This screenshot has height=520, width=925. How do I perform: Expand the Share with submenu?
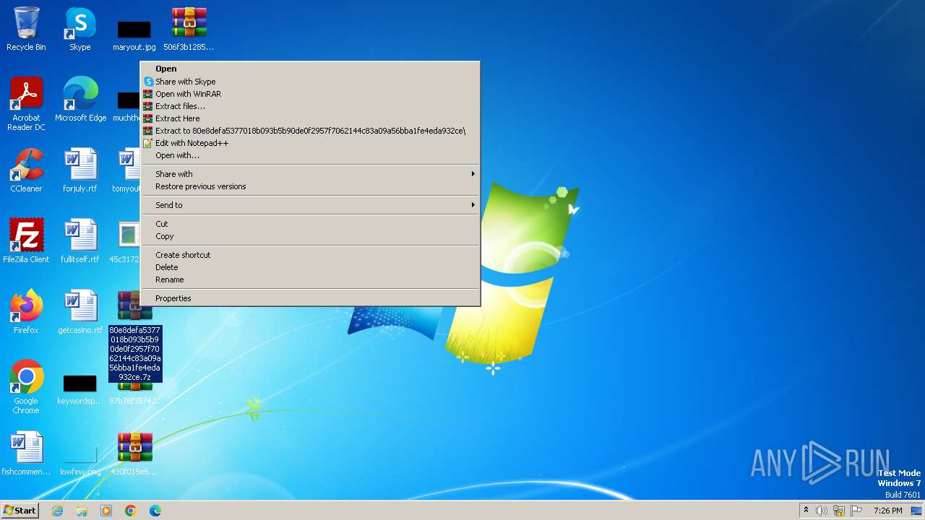[x=310, y=174]
